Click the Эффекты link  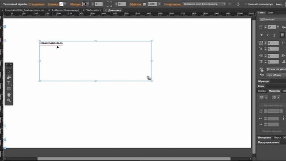(135, 4)
